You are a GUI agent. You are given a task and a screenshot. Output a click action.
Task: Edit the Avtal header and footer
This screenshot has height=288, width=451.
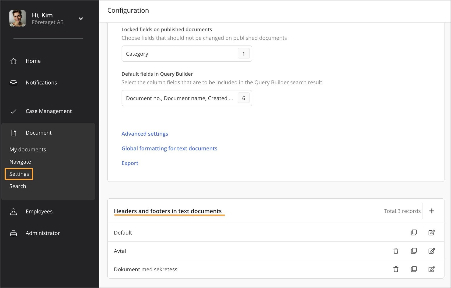click(x=432, y=251)
